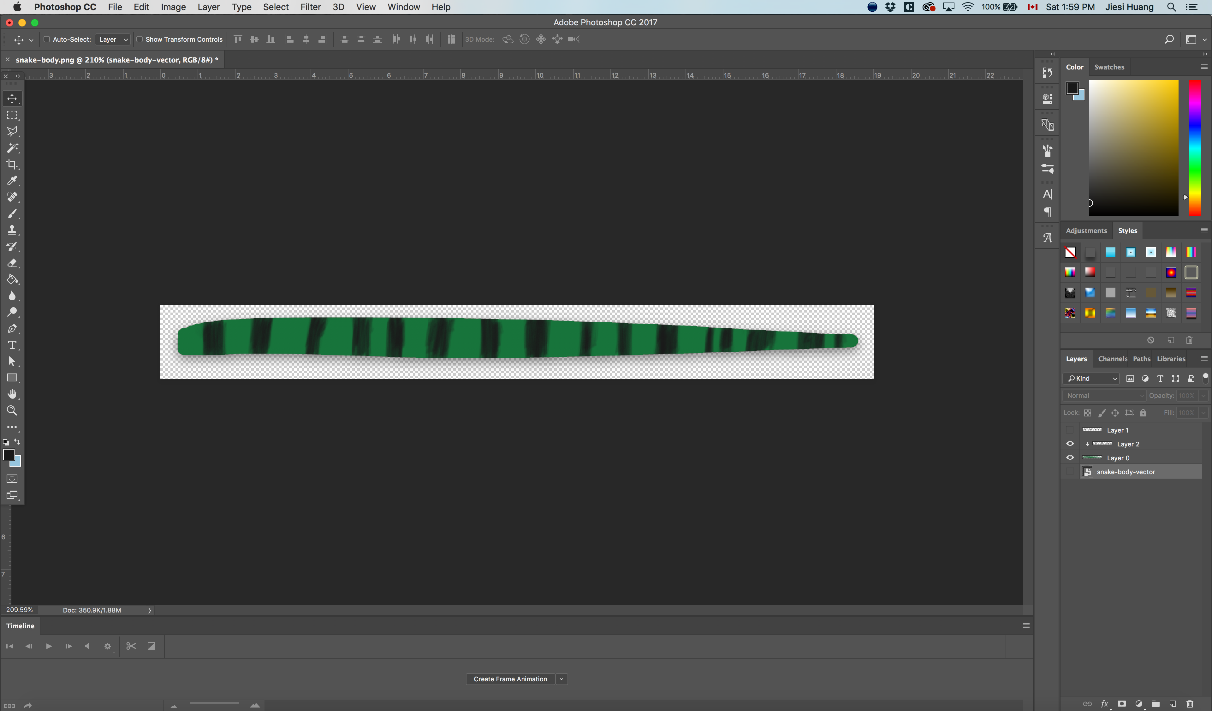Screen dimensions: 1212x711
Task: Click the hue spectrum slider bar
Action: point(1195,148)
